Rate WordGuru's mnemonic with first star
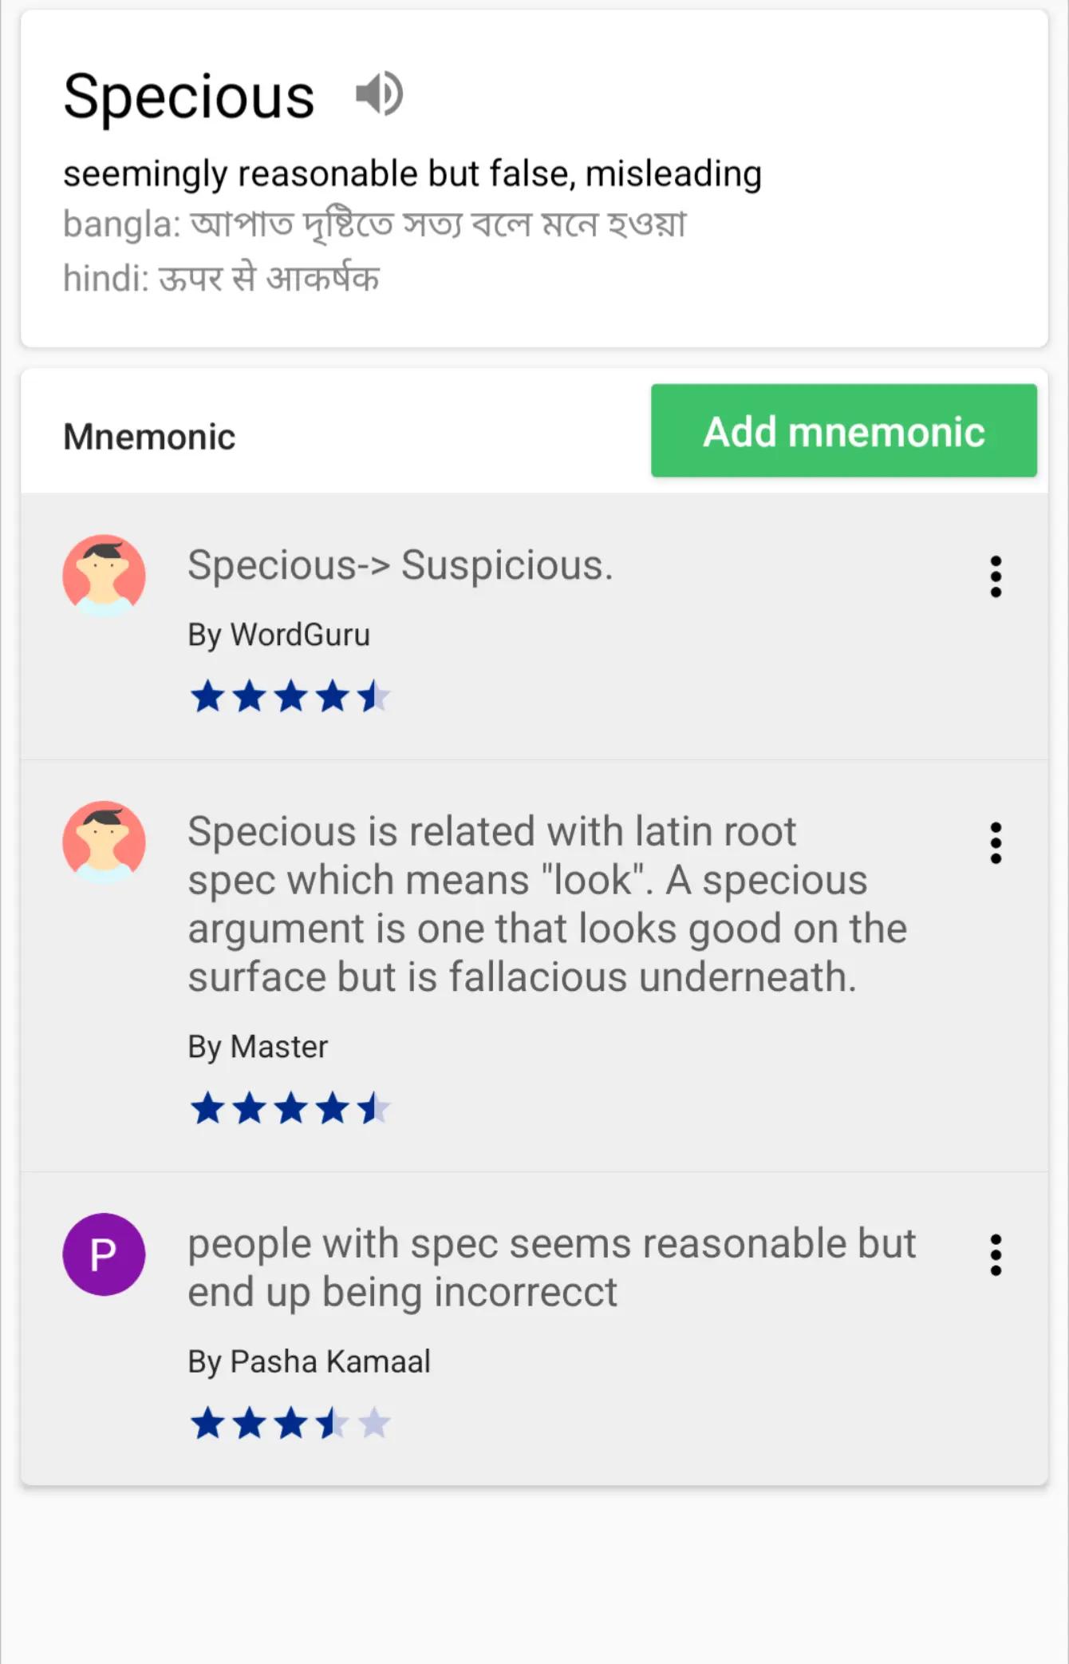 [x=208, y=696]
